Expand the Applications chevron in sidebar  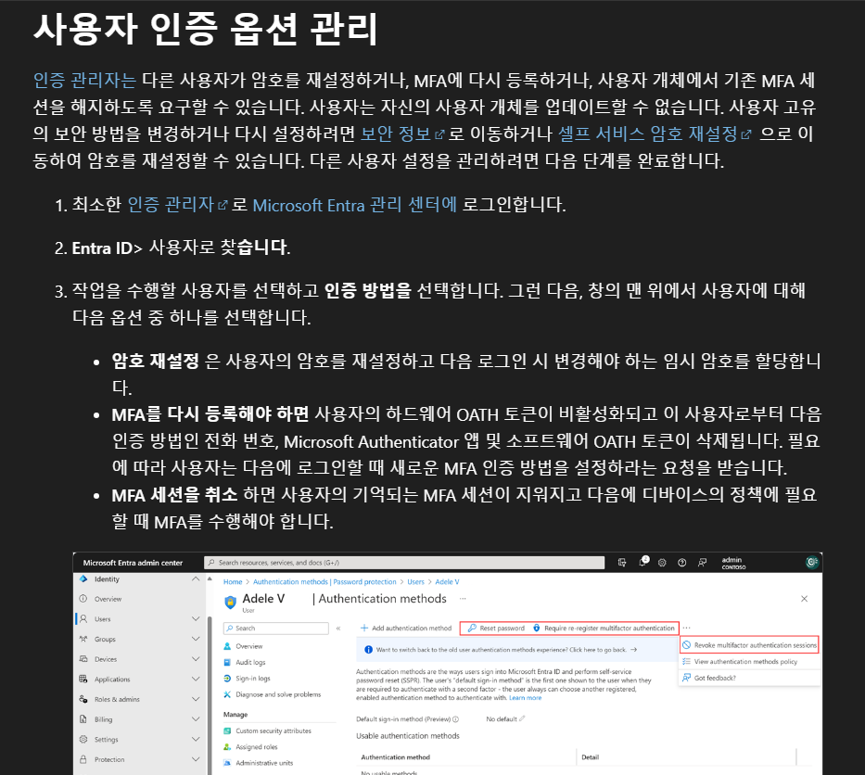pos(196,679)
